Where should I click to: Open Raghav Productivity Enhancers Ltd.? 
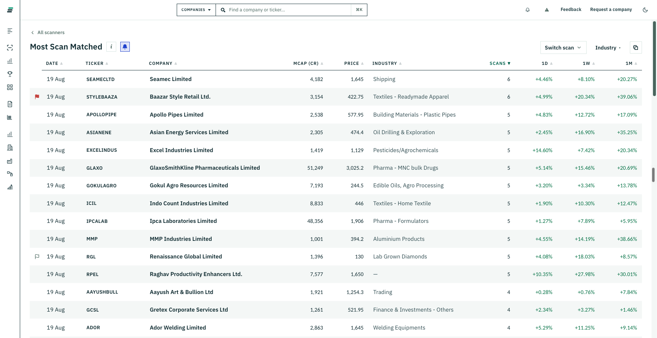click(x=196, y=274)
